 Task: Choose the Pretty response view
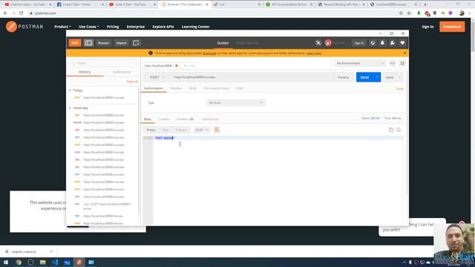[x=151, y=130]
